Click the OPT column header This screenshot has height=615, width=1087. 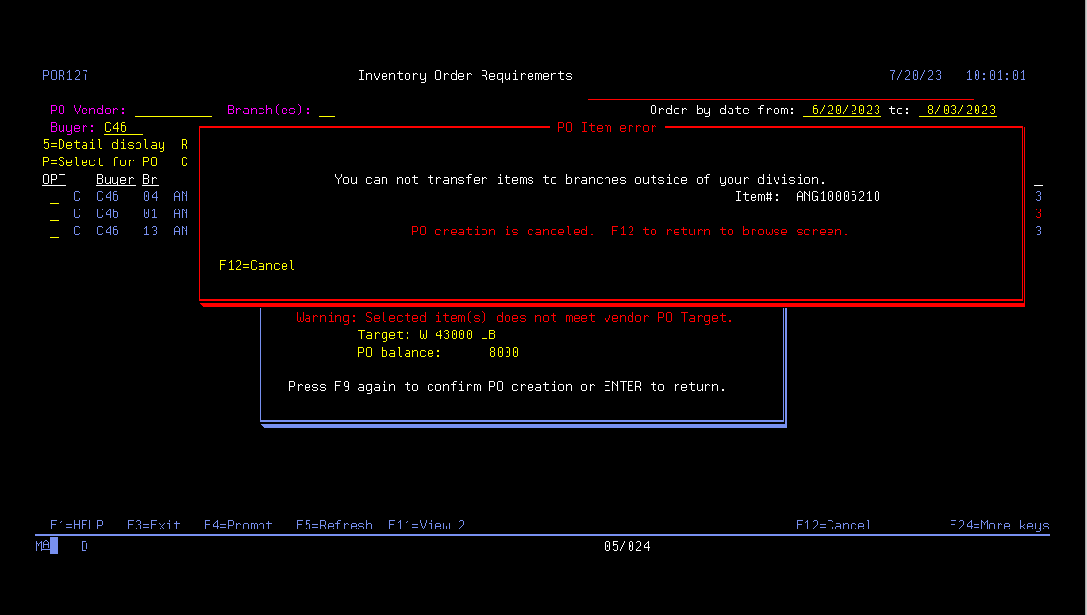(x=54, y=180)
